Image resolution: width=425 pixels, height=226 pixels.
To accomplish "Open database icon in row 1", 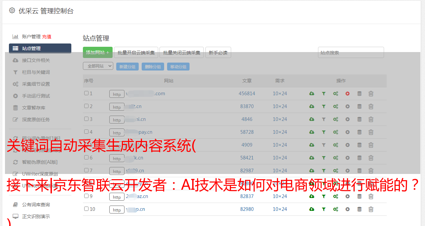I will [359, 94].
